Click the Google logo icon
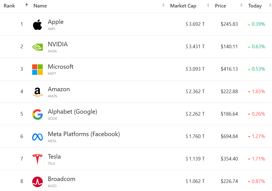Viewport: 272px width, 191px height. click(37, 114)
